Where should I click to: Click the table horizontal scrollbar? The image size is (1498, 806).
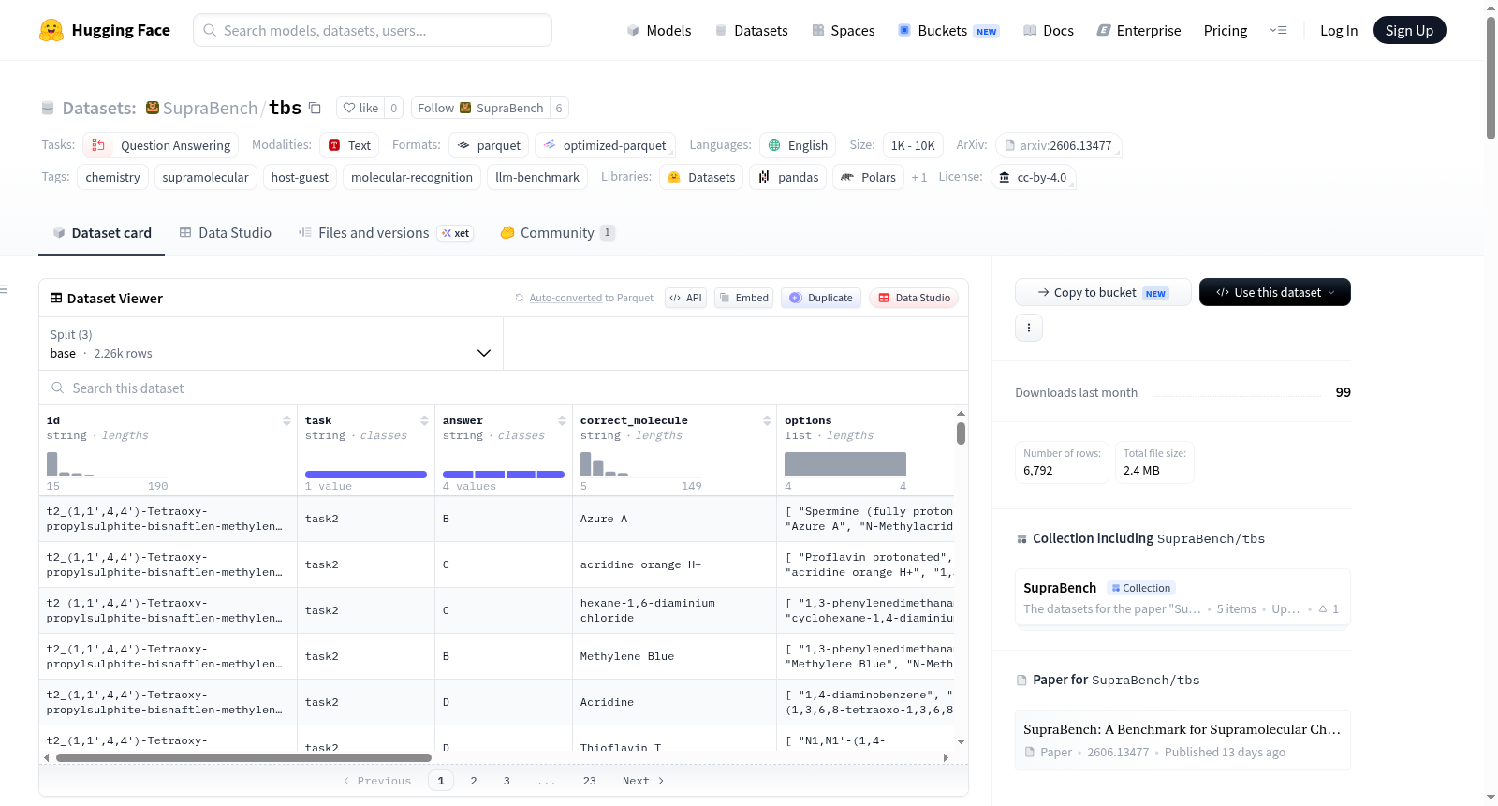[x=243, y=757]
